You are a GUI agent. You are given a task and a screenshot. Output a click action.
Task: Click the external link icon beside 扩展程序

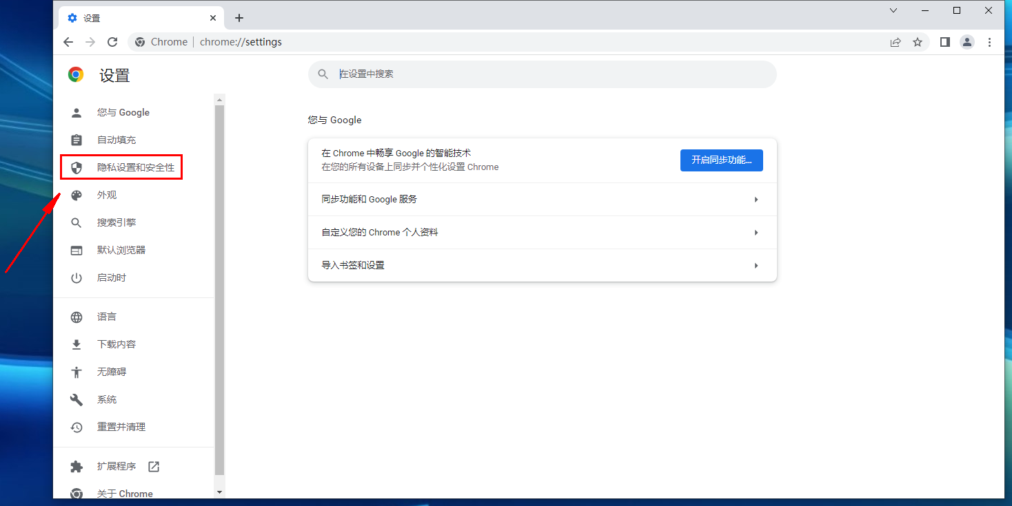click(154, 466)
